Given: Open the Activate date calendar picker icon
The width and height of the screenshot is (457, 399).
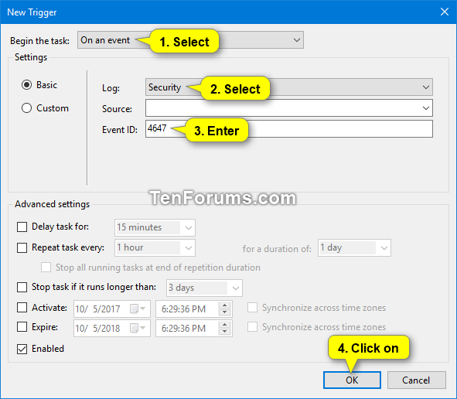Looking at the screenshot, I should pos(138,309).
